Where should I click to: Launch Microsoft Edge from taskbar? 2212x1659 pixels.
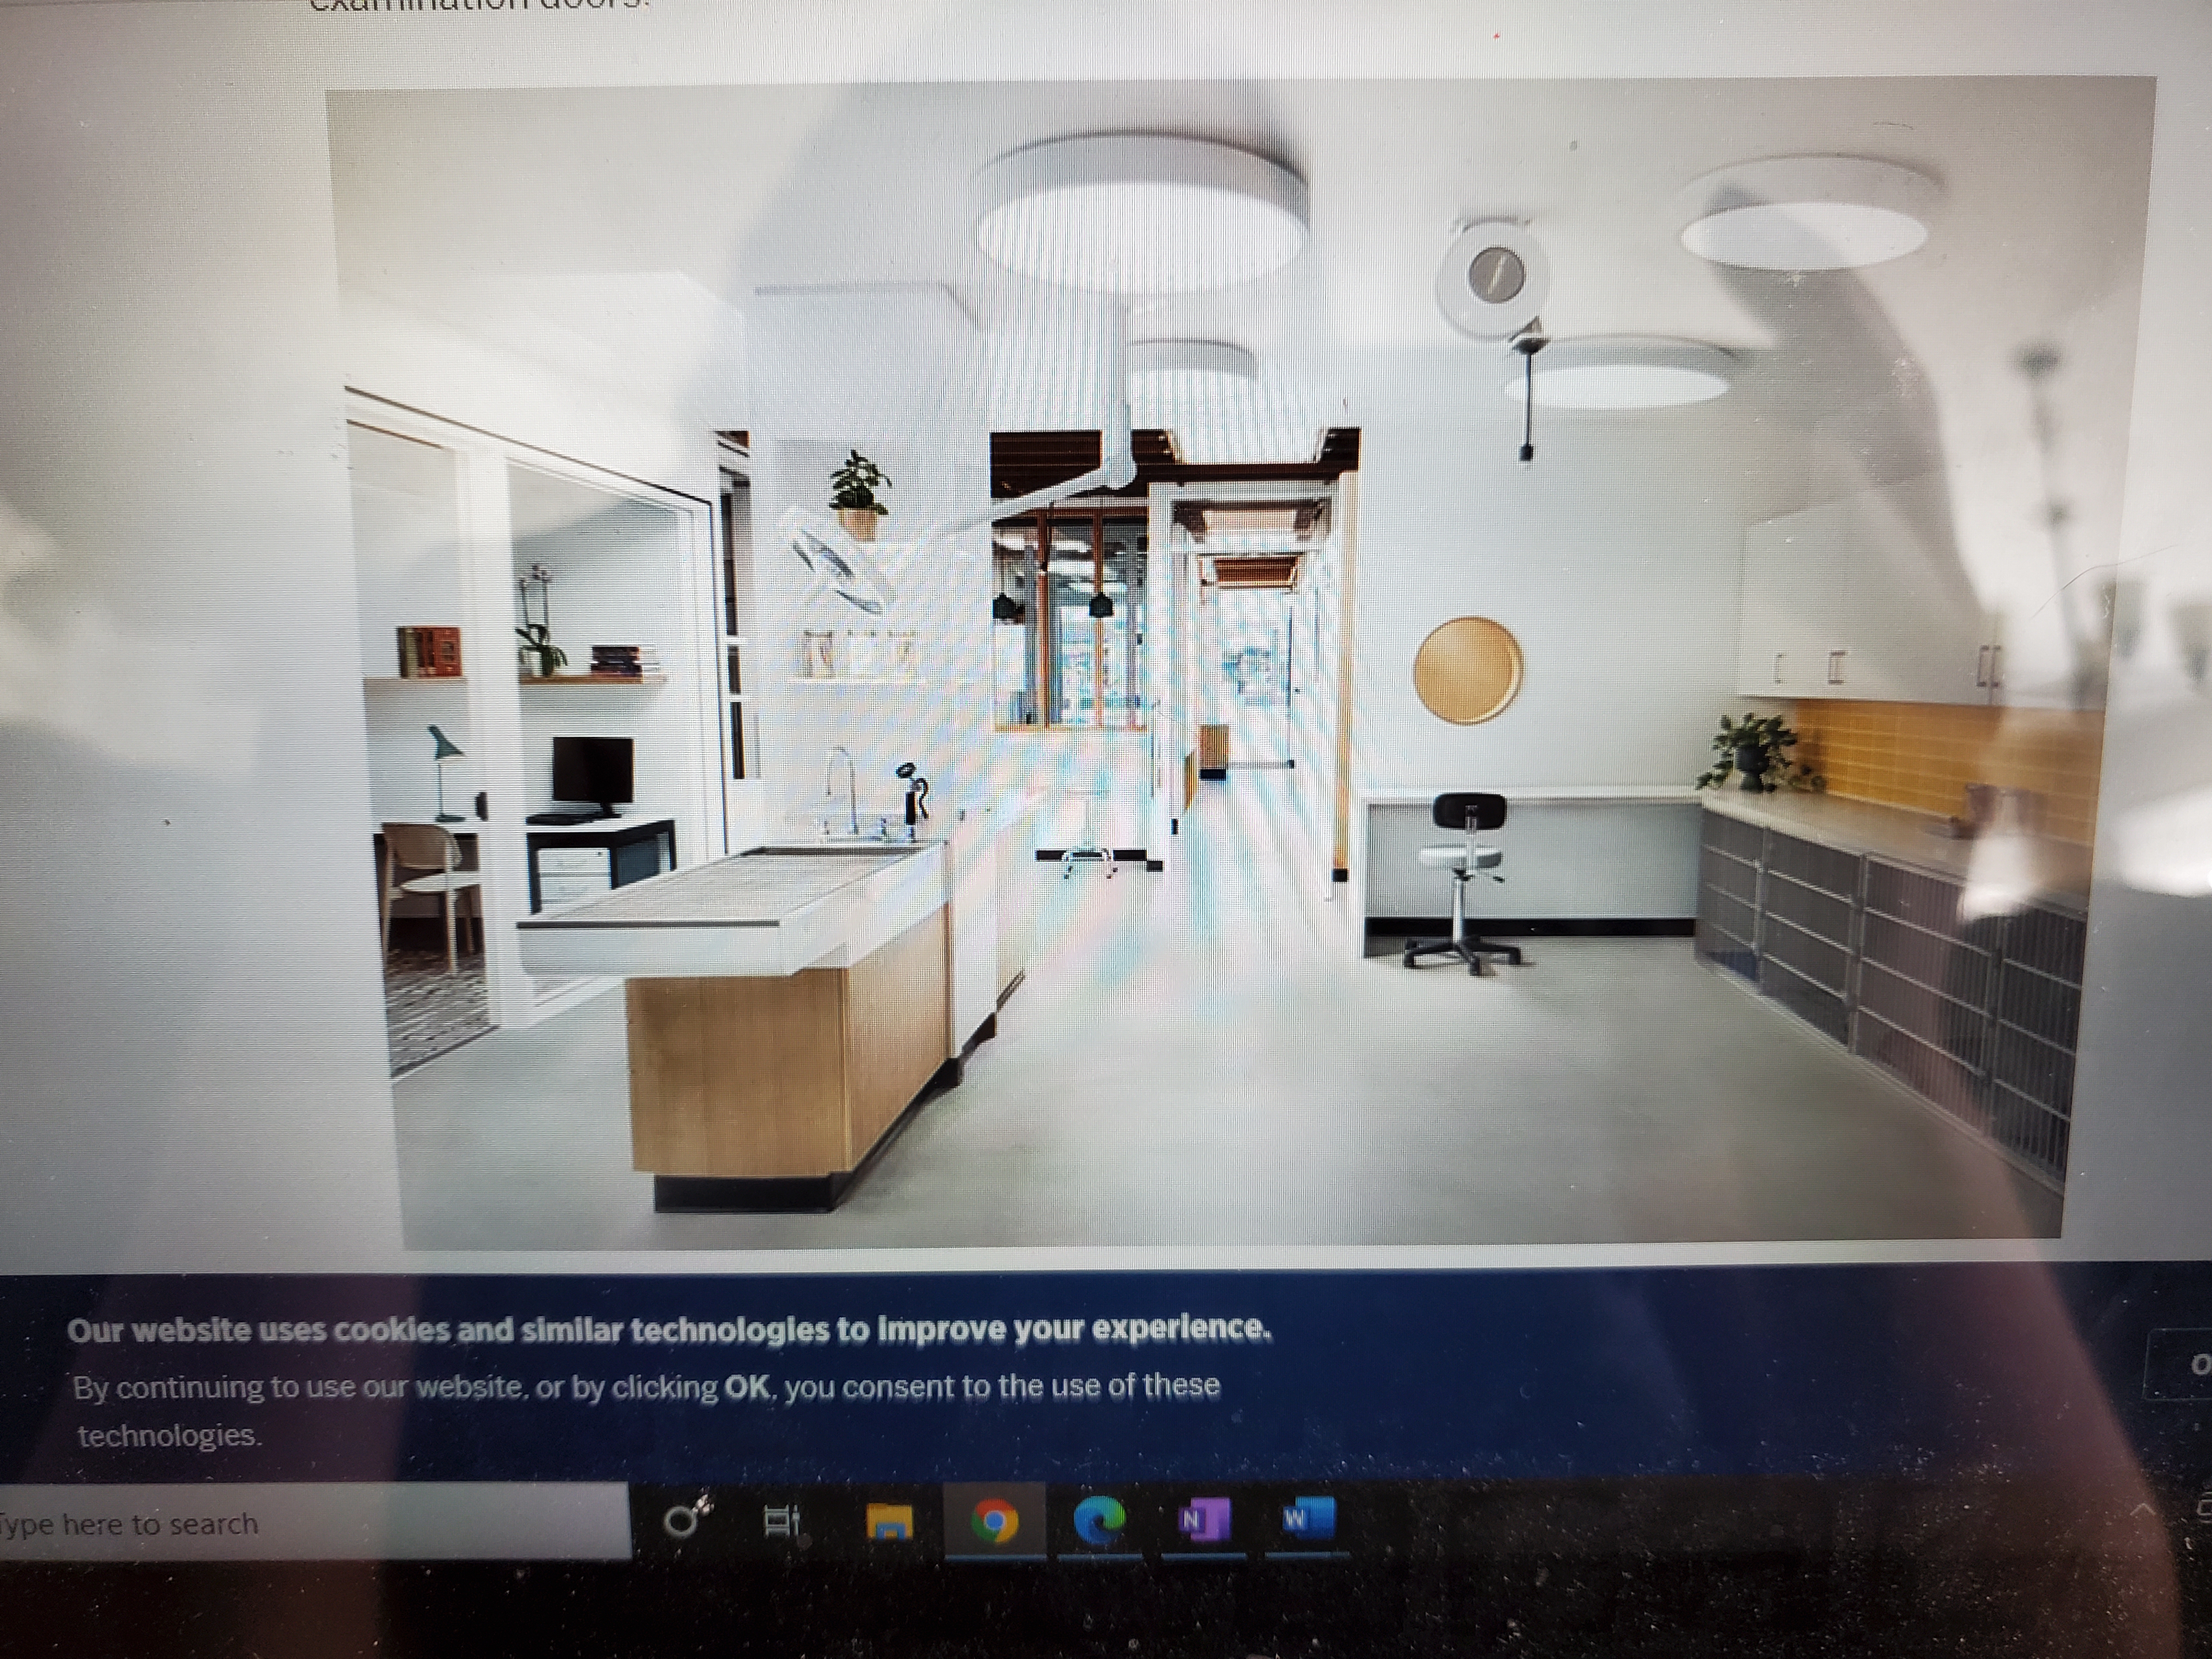tap(1099, 1521)
